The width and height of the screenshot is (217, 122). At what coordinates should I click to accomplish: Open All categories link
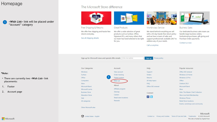coord(86,101)
